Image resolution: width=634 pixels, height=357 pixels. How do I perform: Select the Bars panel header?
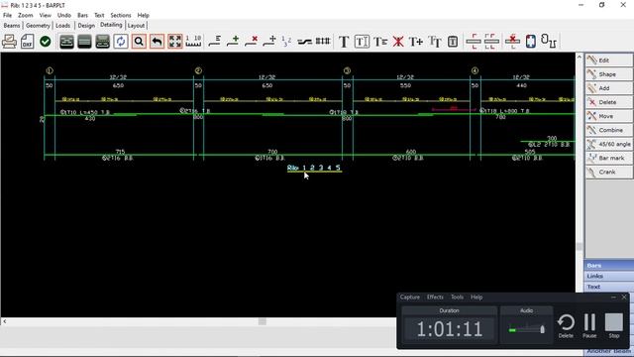tap(609, 265)
